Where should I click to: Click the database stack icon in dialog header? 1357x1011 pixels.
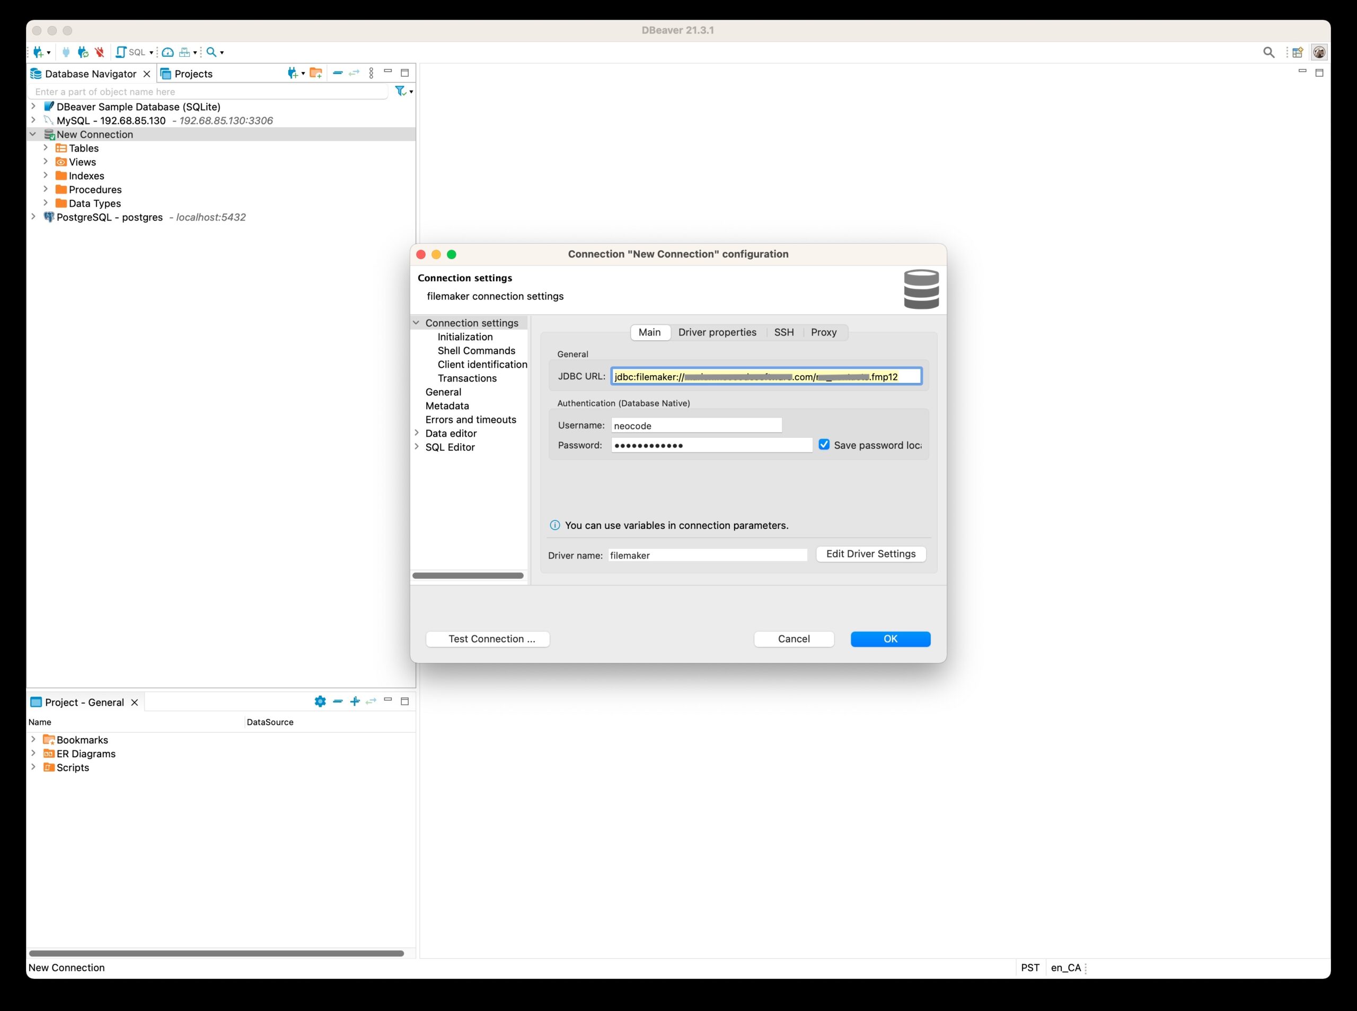[921, 289]
